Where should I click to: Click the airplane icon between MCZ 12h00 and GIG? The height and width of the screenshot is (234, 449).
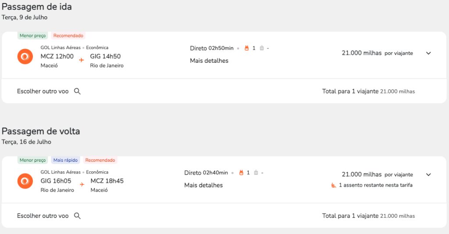click(82, 60)
